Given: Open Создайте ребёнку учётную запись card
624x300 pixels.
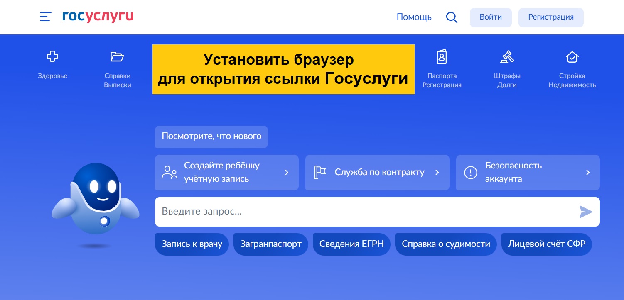Looking at the screenshot, I should click(227, 173).
